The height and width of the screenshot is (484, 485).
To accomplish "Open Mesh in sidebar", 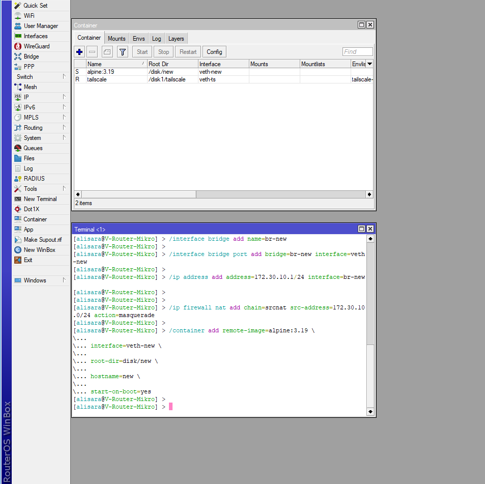I will coord(41,87).
